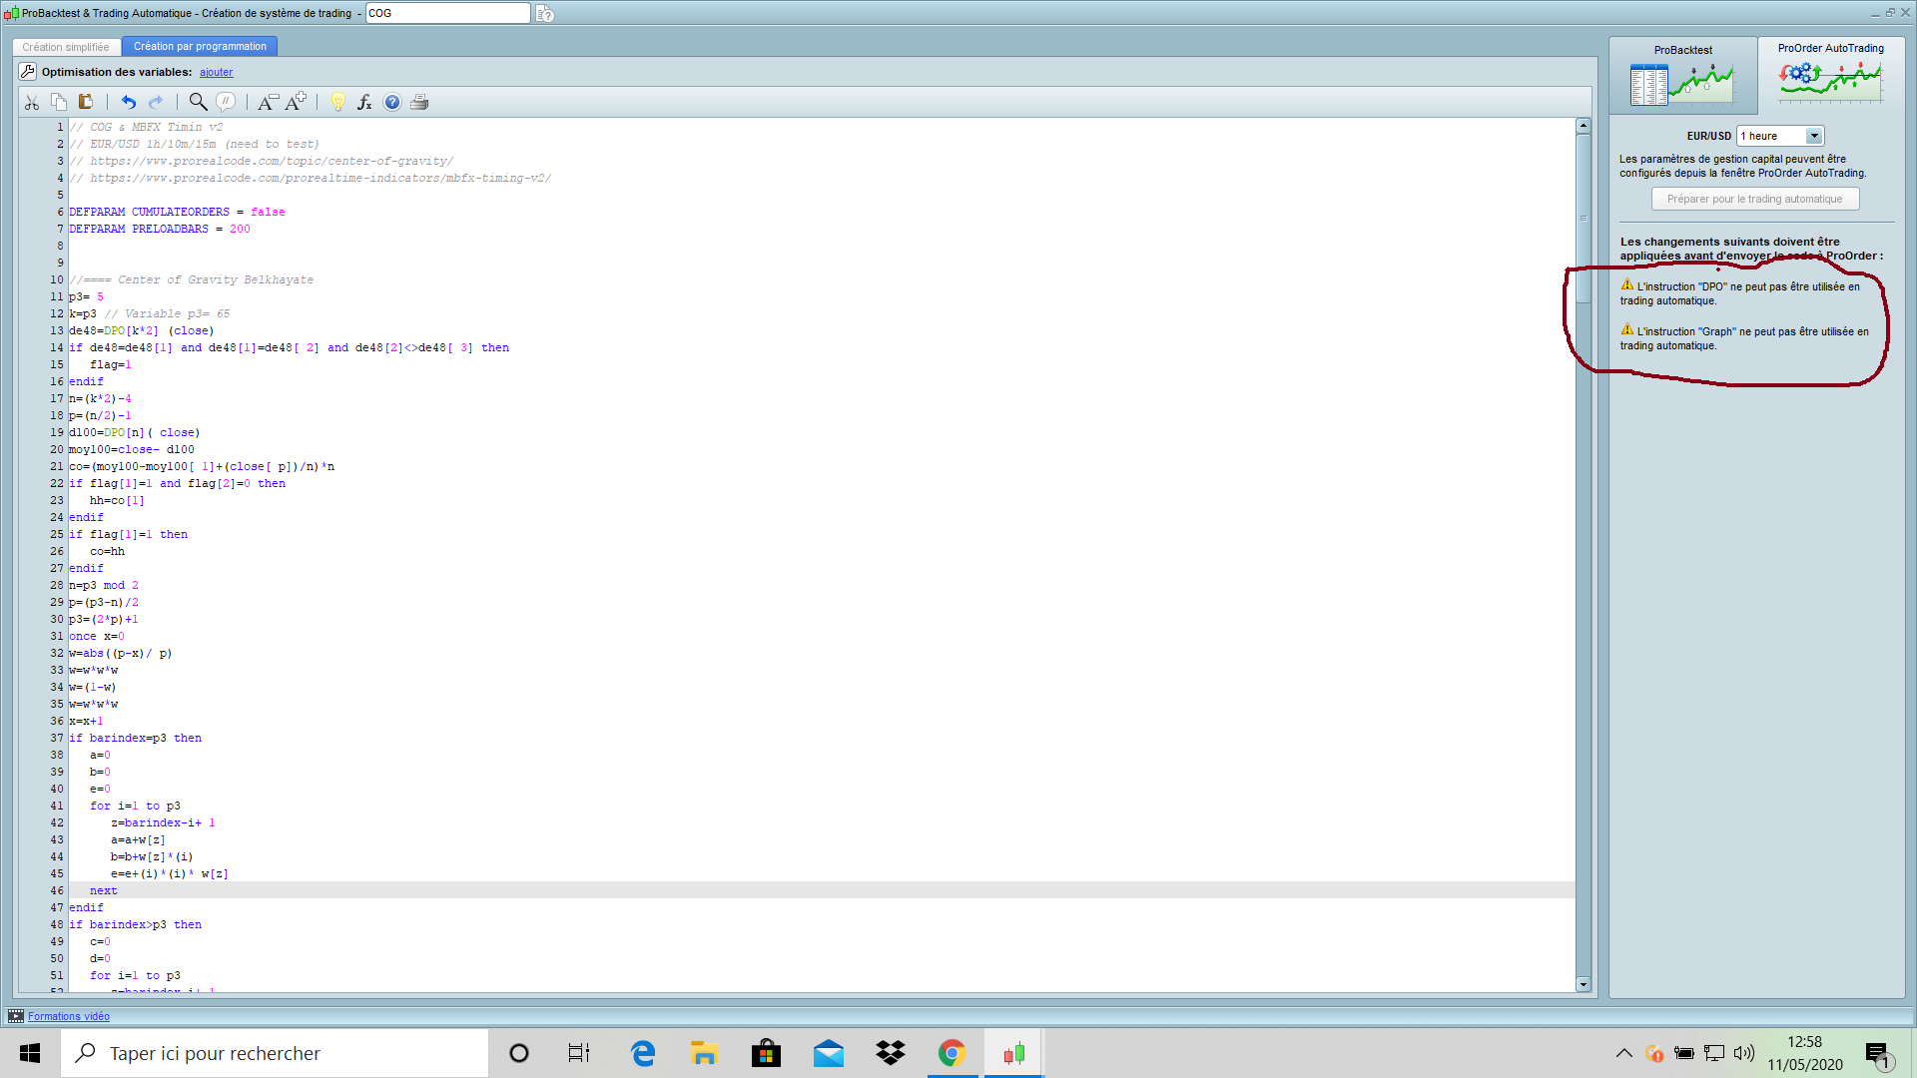The width and height of the screenshot is (1917, 1078).
Task: Undo the last edit with the blue arrow
Action: pyautogui.click(x=129, y=102)
